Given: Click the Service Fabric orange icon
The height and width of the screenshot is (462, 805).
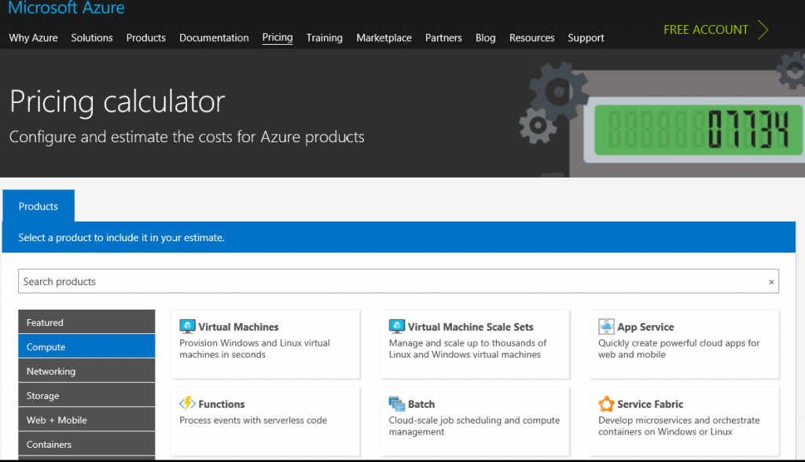Looking at the screenshot, I should point(606,404).
